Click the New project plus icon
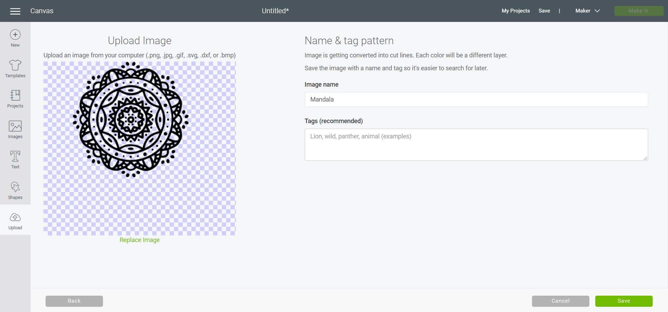Screen dimensions: 668x312 (15, 35)
